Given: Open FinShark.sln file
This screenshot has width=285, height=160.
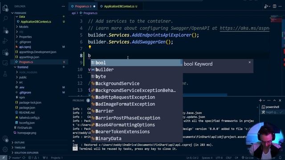Looking at the screenshot, I should click(x=24, y=128).
